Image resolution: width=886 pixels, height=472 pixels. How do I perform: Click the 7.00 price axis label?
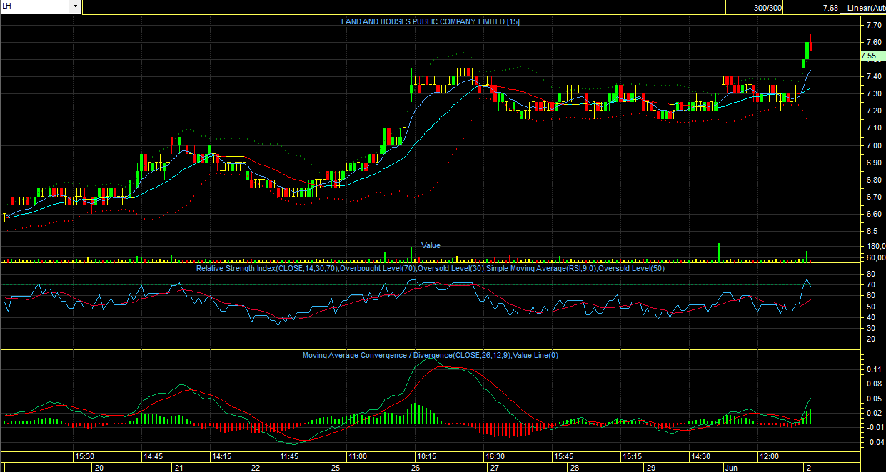pos(874,145)
